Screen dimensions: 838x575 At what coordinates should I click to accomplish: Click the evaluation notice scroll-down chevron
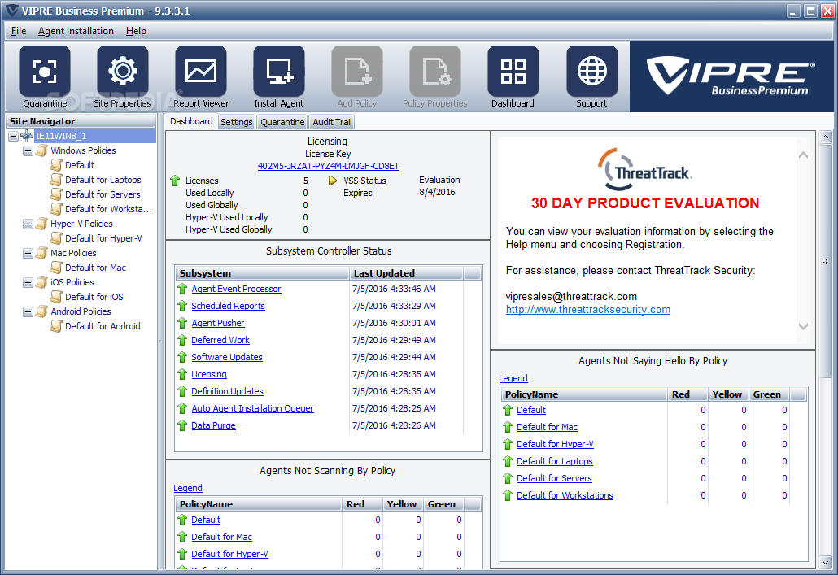(803, 326)
